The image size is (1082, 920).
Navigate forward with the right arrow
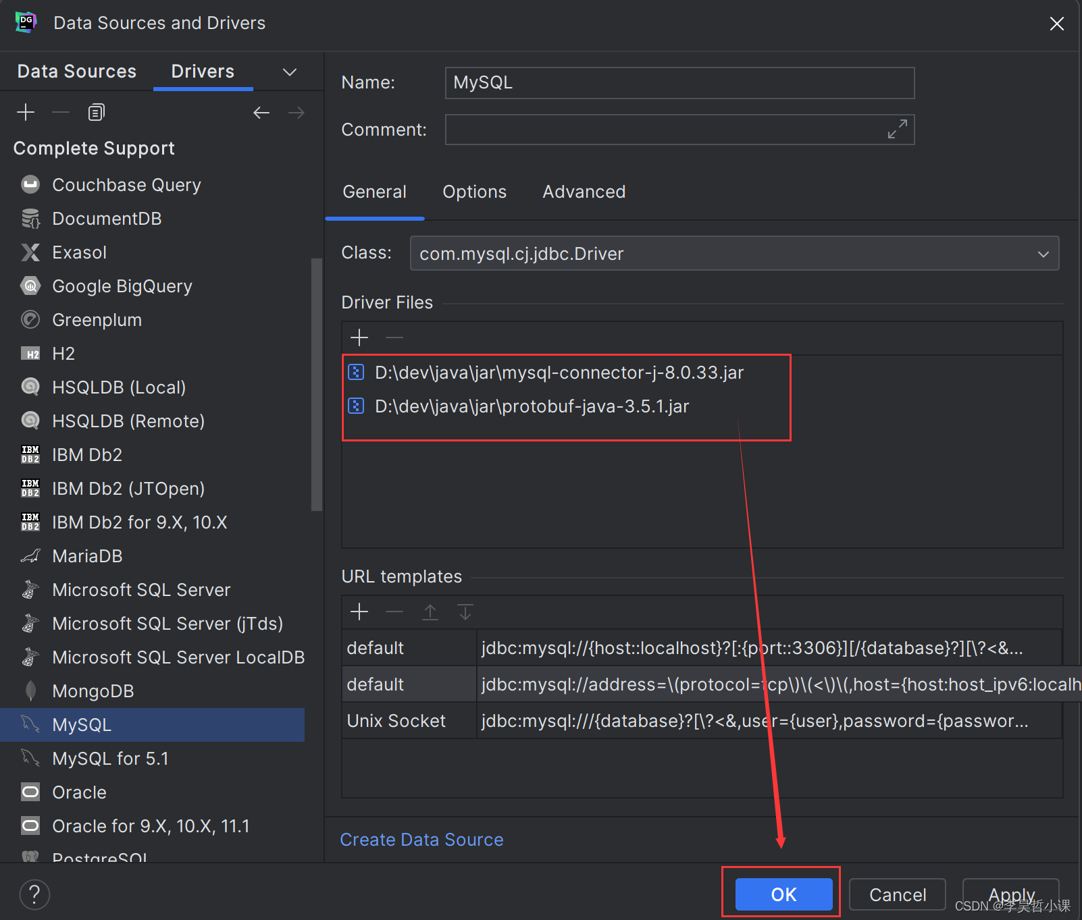(x=297, y=113)
